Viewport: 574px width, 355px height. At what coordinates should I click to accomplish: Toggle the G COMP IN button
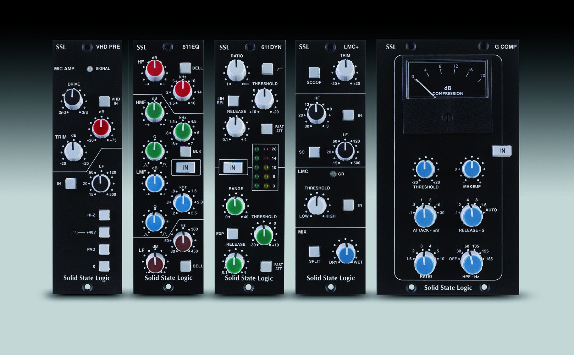[x=502, y=151]
